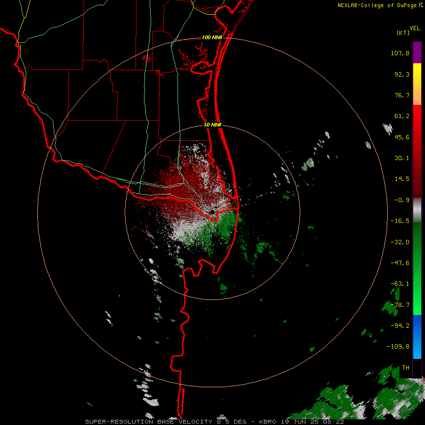425x425 pixels.
Task: Select the 30.1 value on velocity scale
Action: tap(402, 158)
